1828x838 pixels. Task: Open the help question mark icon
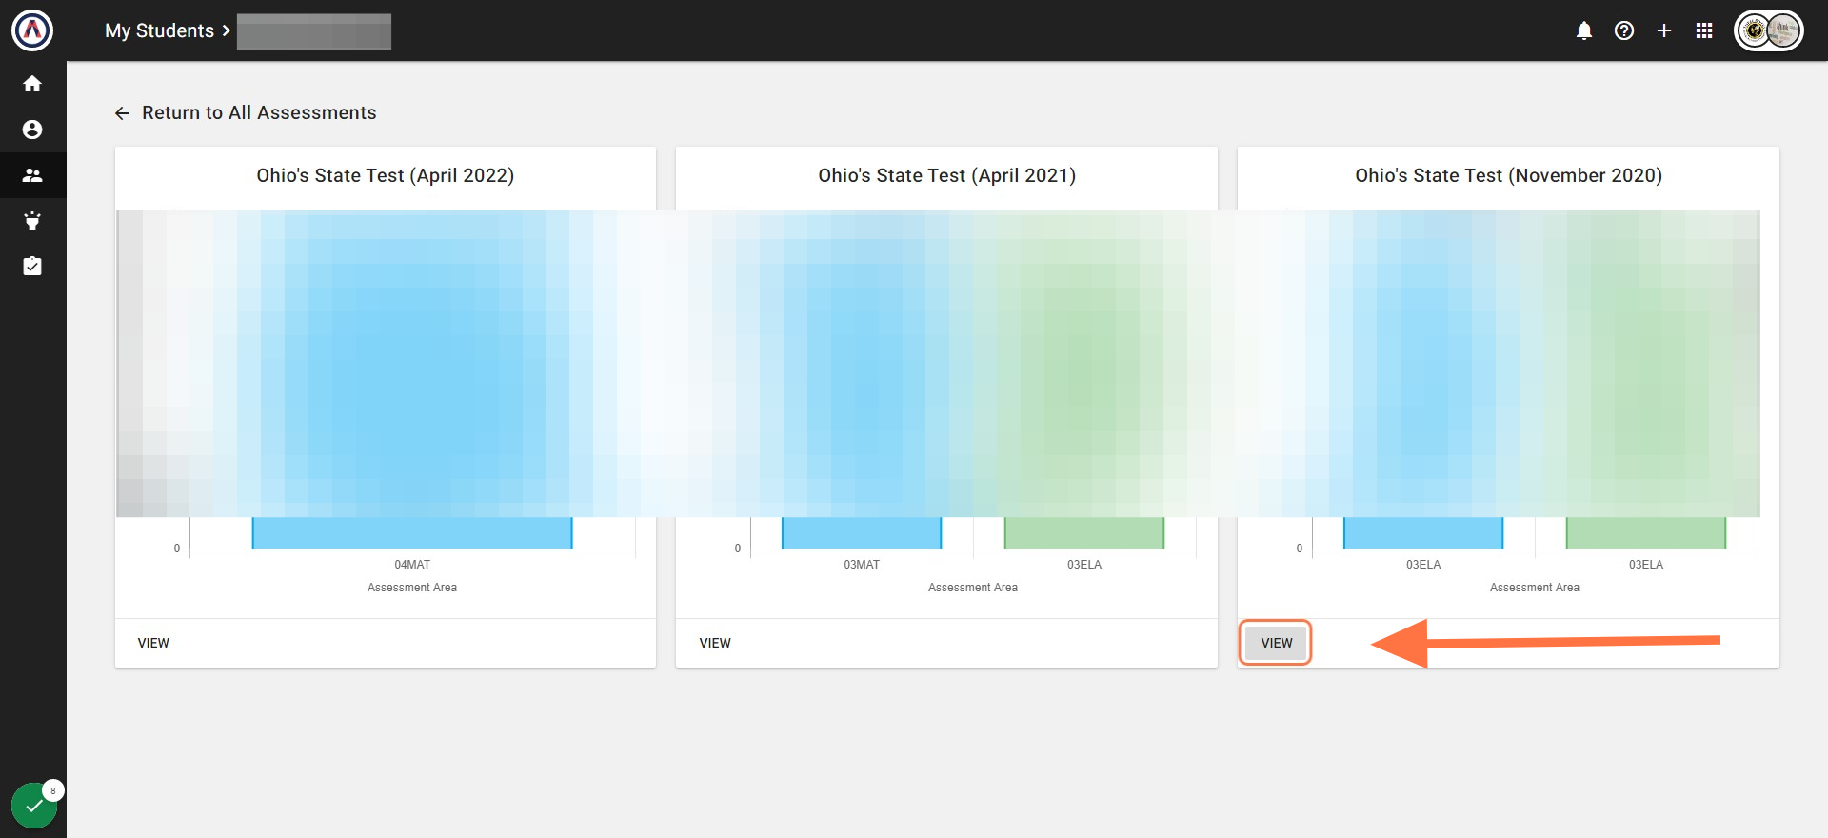[1624, 30]
